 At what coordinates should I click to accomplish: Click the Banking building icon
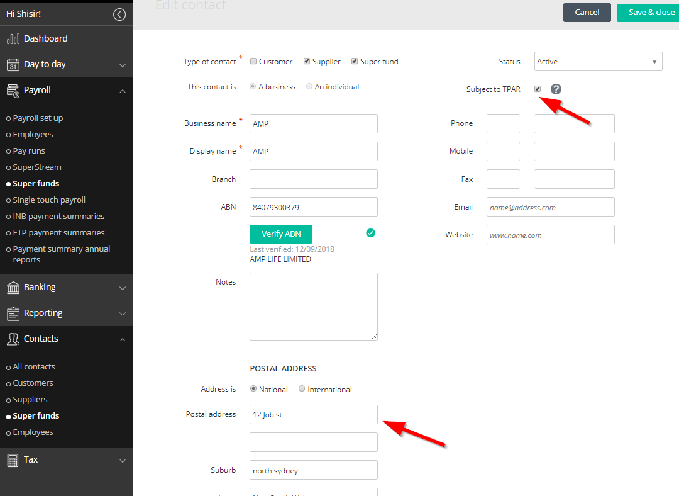click(13, 288)
